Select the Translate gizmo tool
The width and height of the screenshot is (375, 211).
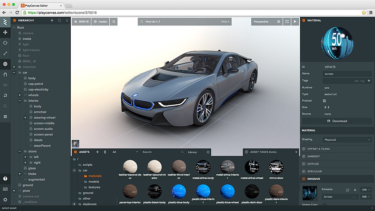[5, 32]
